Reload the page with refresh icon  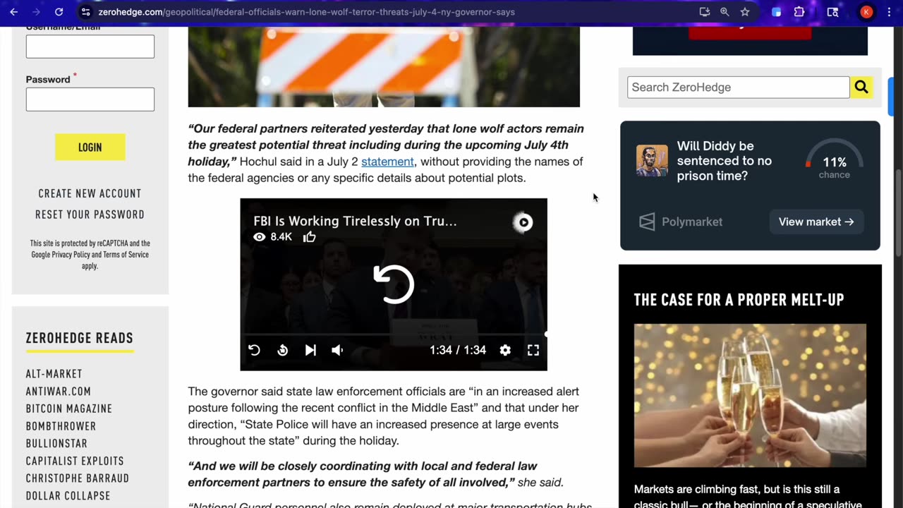59,12
